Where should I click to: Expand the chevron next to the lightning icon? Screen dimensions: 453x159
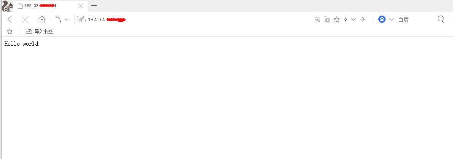tap(353, 20)
